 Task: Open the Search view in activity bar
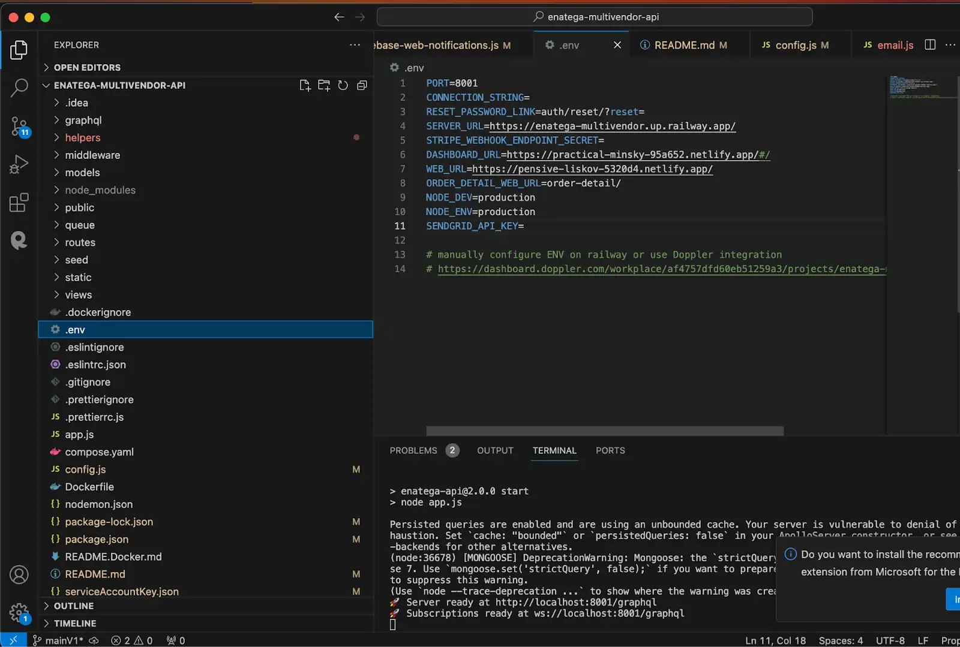[19, 88]
